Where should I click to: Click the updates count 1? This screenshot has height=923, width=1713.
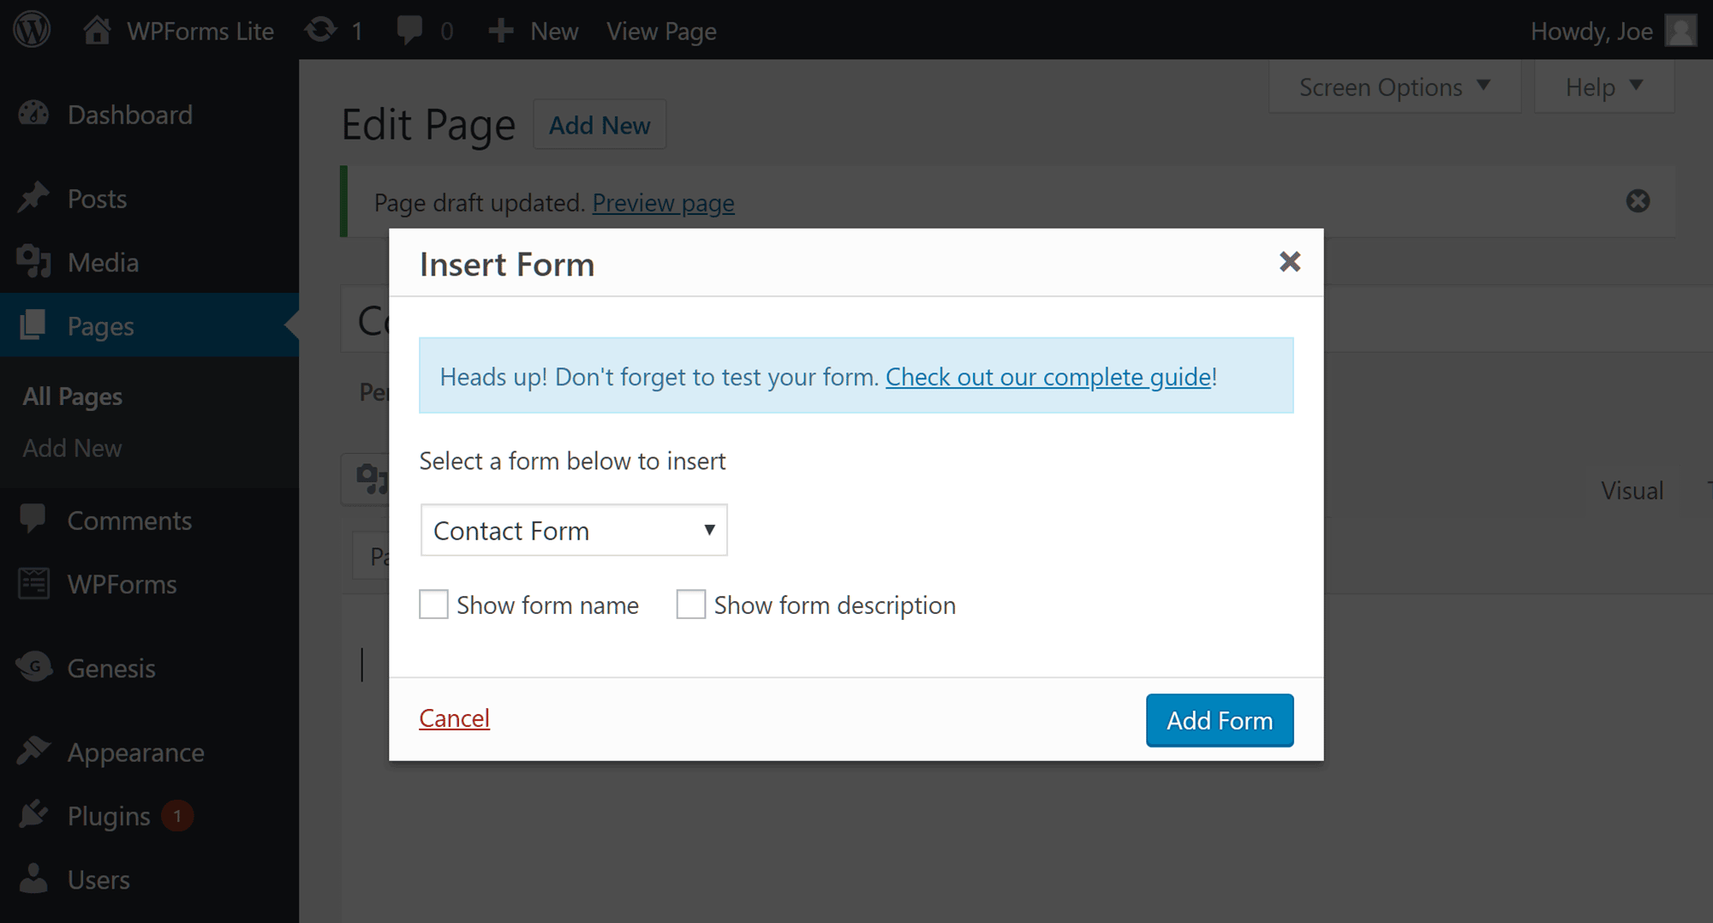coord(357,31)
